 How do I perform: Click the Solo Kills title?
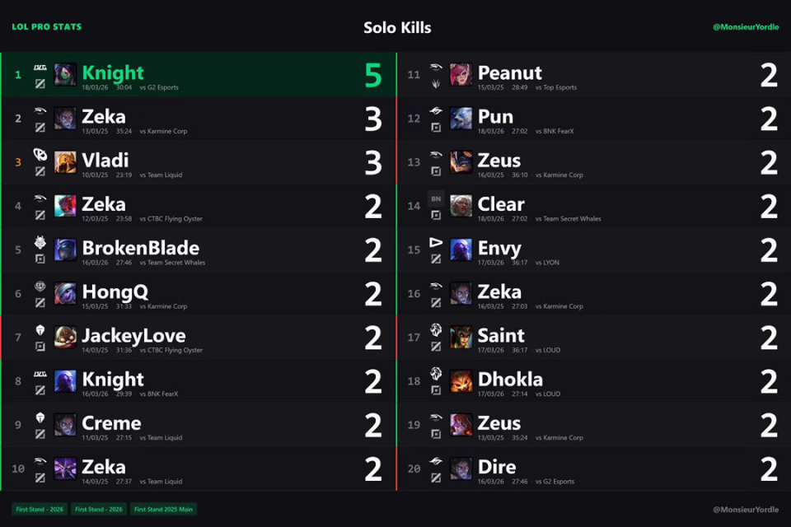(397, 28)
